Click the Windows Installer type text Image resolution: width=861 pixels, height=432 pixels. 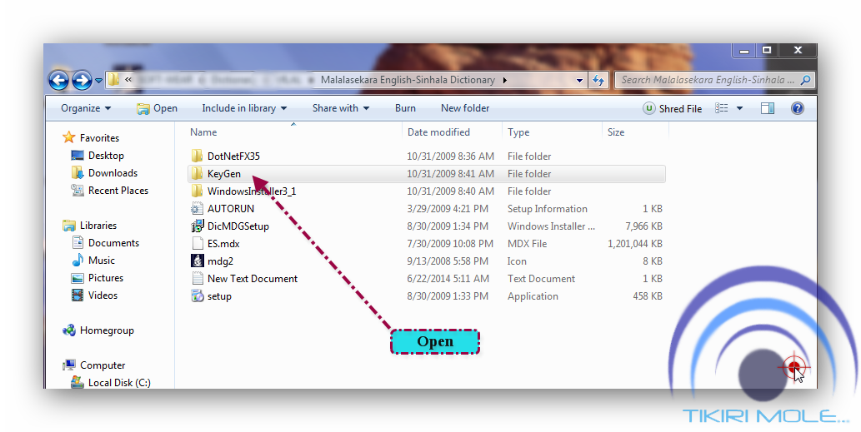point(551,226)
